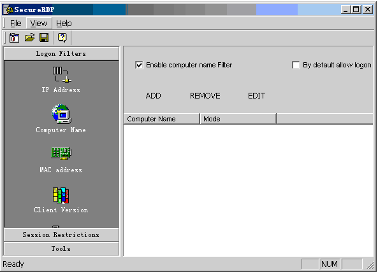The height and width of the screenshot is (272, 378).
Task: Click the window resize grip corner
Action: [x=370, y=265]
